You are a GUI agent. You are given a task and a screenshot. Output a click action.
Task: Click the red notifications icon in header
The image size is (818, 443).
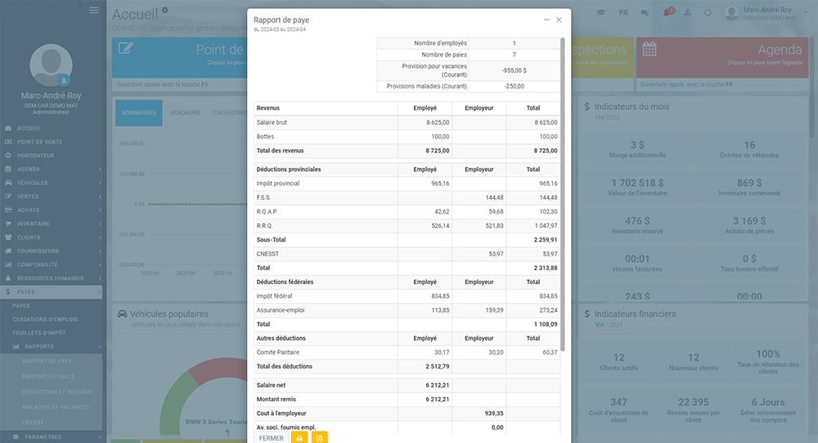[x=667, y=12]
